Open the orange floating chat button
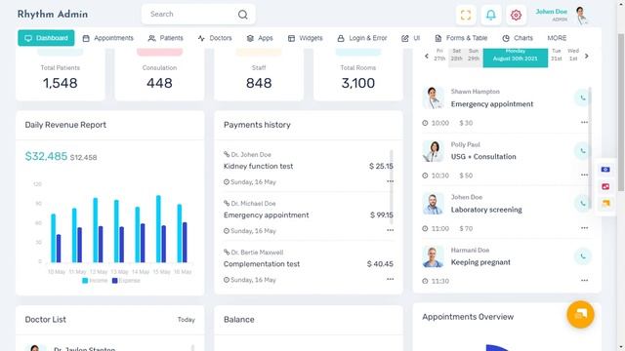 click(580, 314)
